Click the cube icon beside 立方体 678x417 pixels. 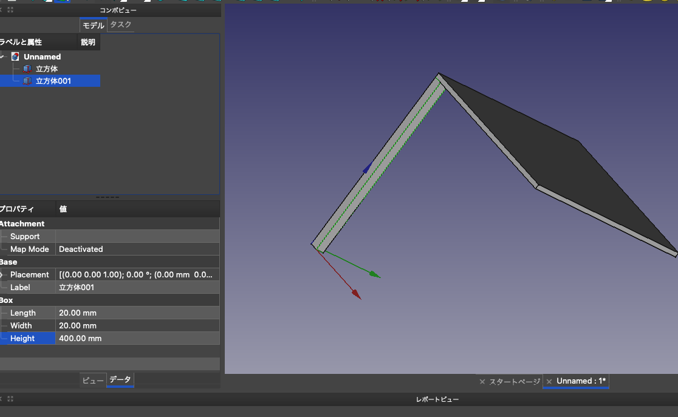click(27, 69)
